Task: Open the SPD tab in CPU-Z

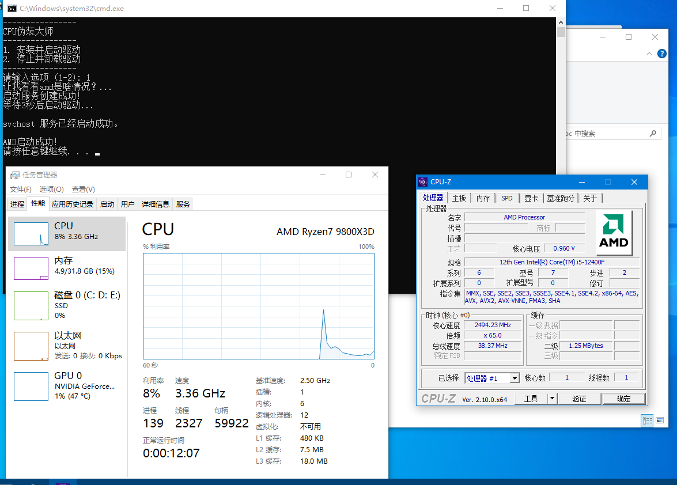Action: pos(507,198)
